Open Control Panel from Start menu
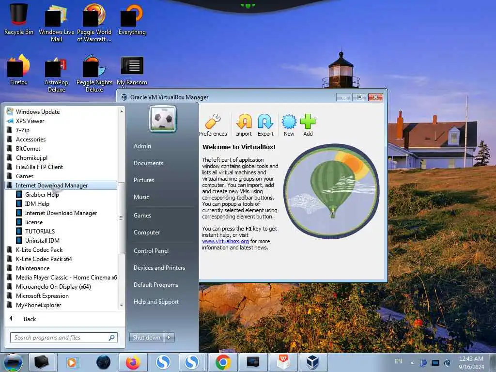The height and width of the screenshot is (372, 496). click(151, 251)
